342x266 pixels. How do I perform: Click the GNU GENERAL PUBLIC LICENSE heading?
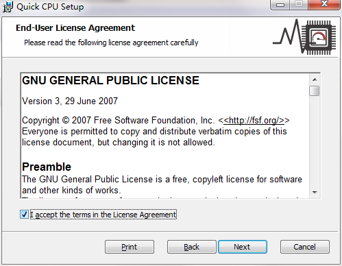click(110, 80)
